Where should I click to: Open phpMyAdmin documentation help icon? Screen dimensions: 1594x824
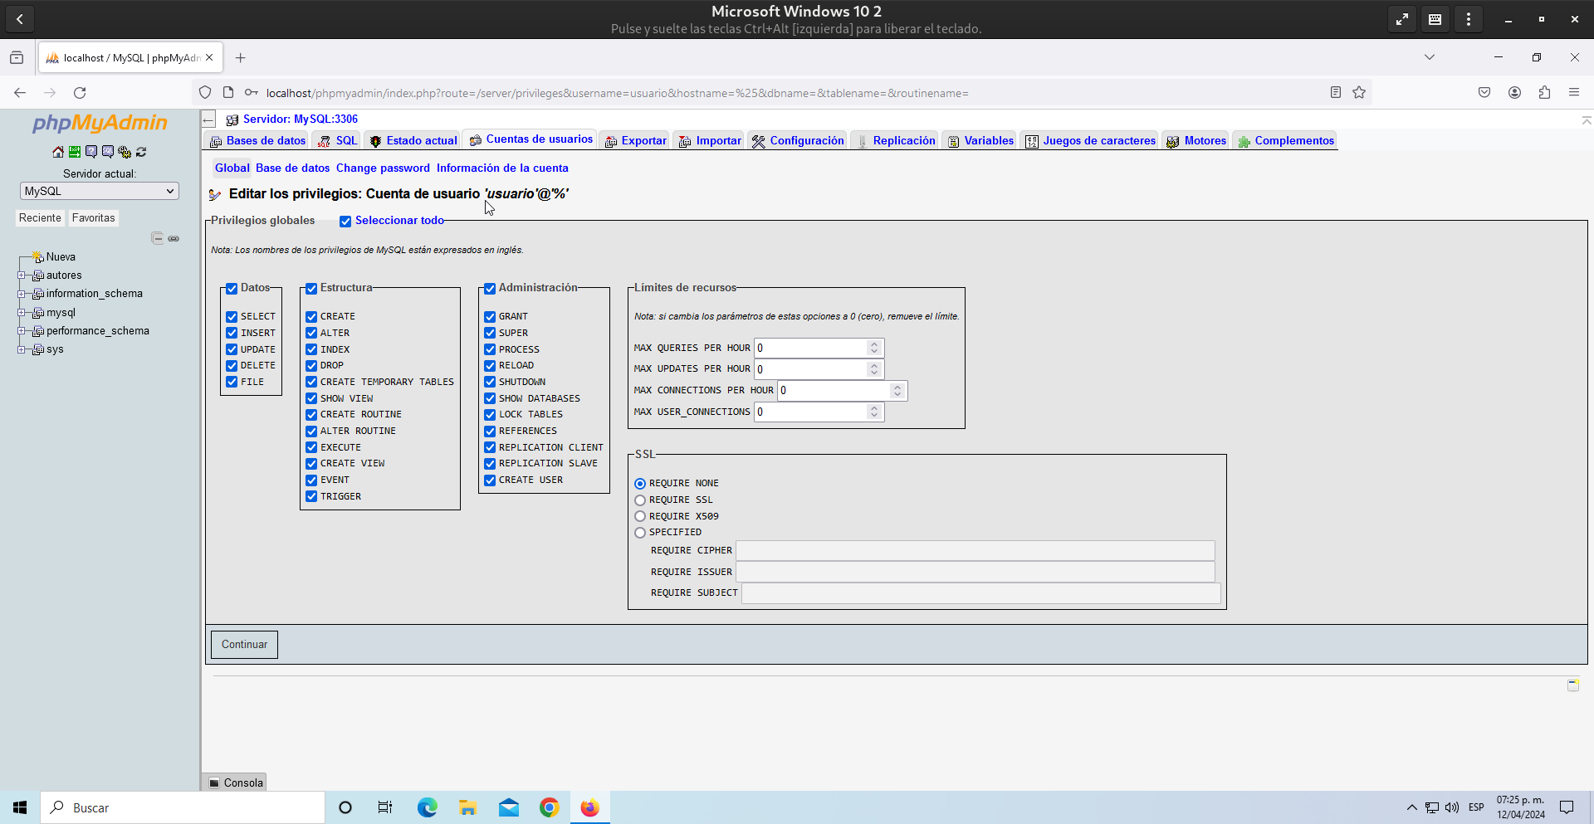(x=91, y=152)
